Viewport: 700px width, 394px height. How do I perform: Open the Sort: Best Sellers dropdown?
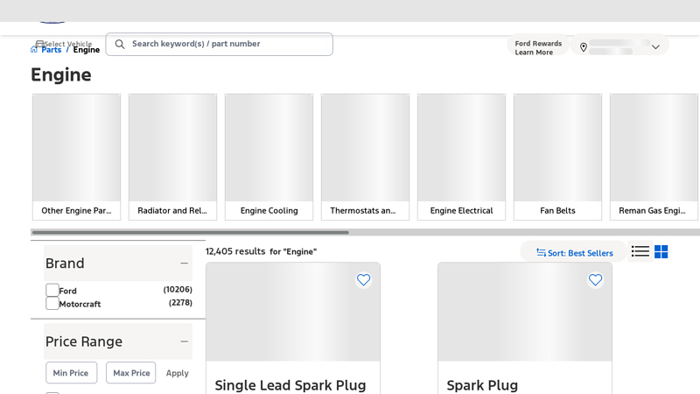pyautogui.click(x=574, y=253)
